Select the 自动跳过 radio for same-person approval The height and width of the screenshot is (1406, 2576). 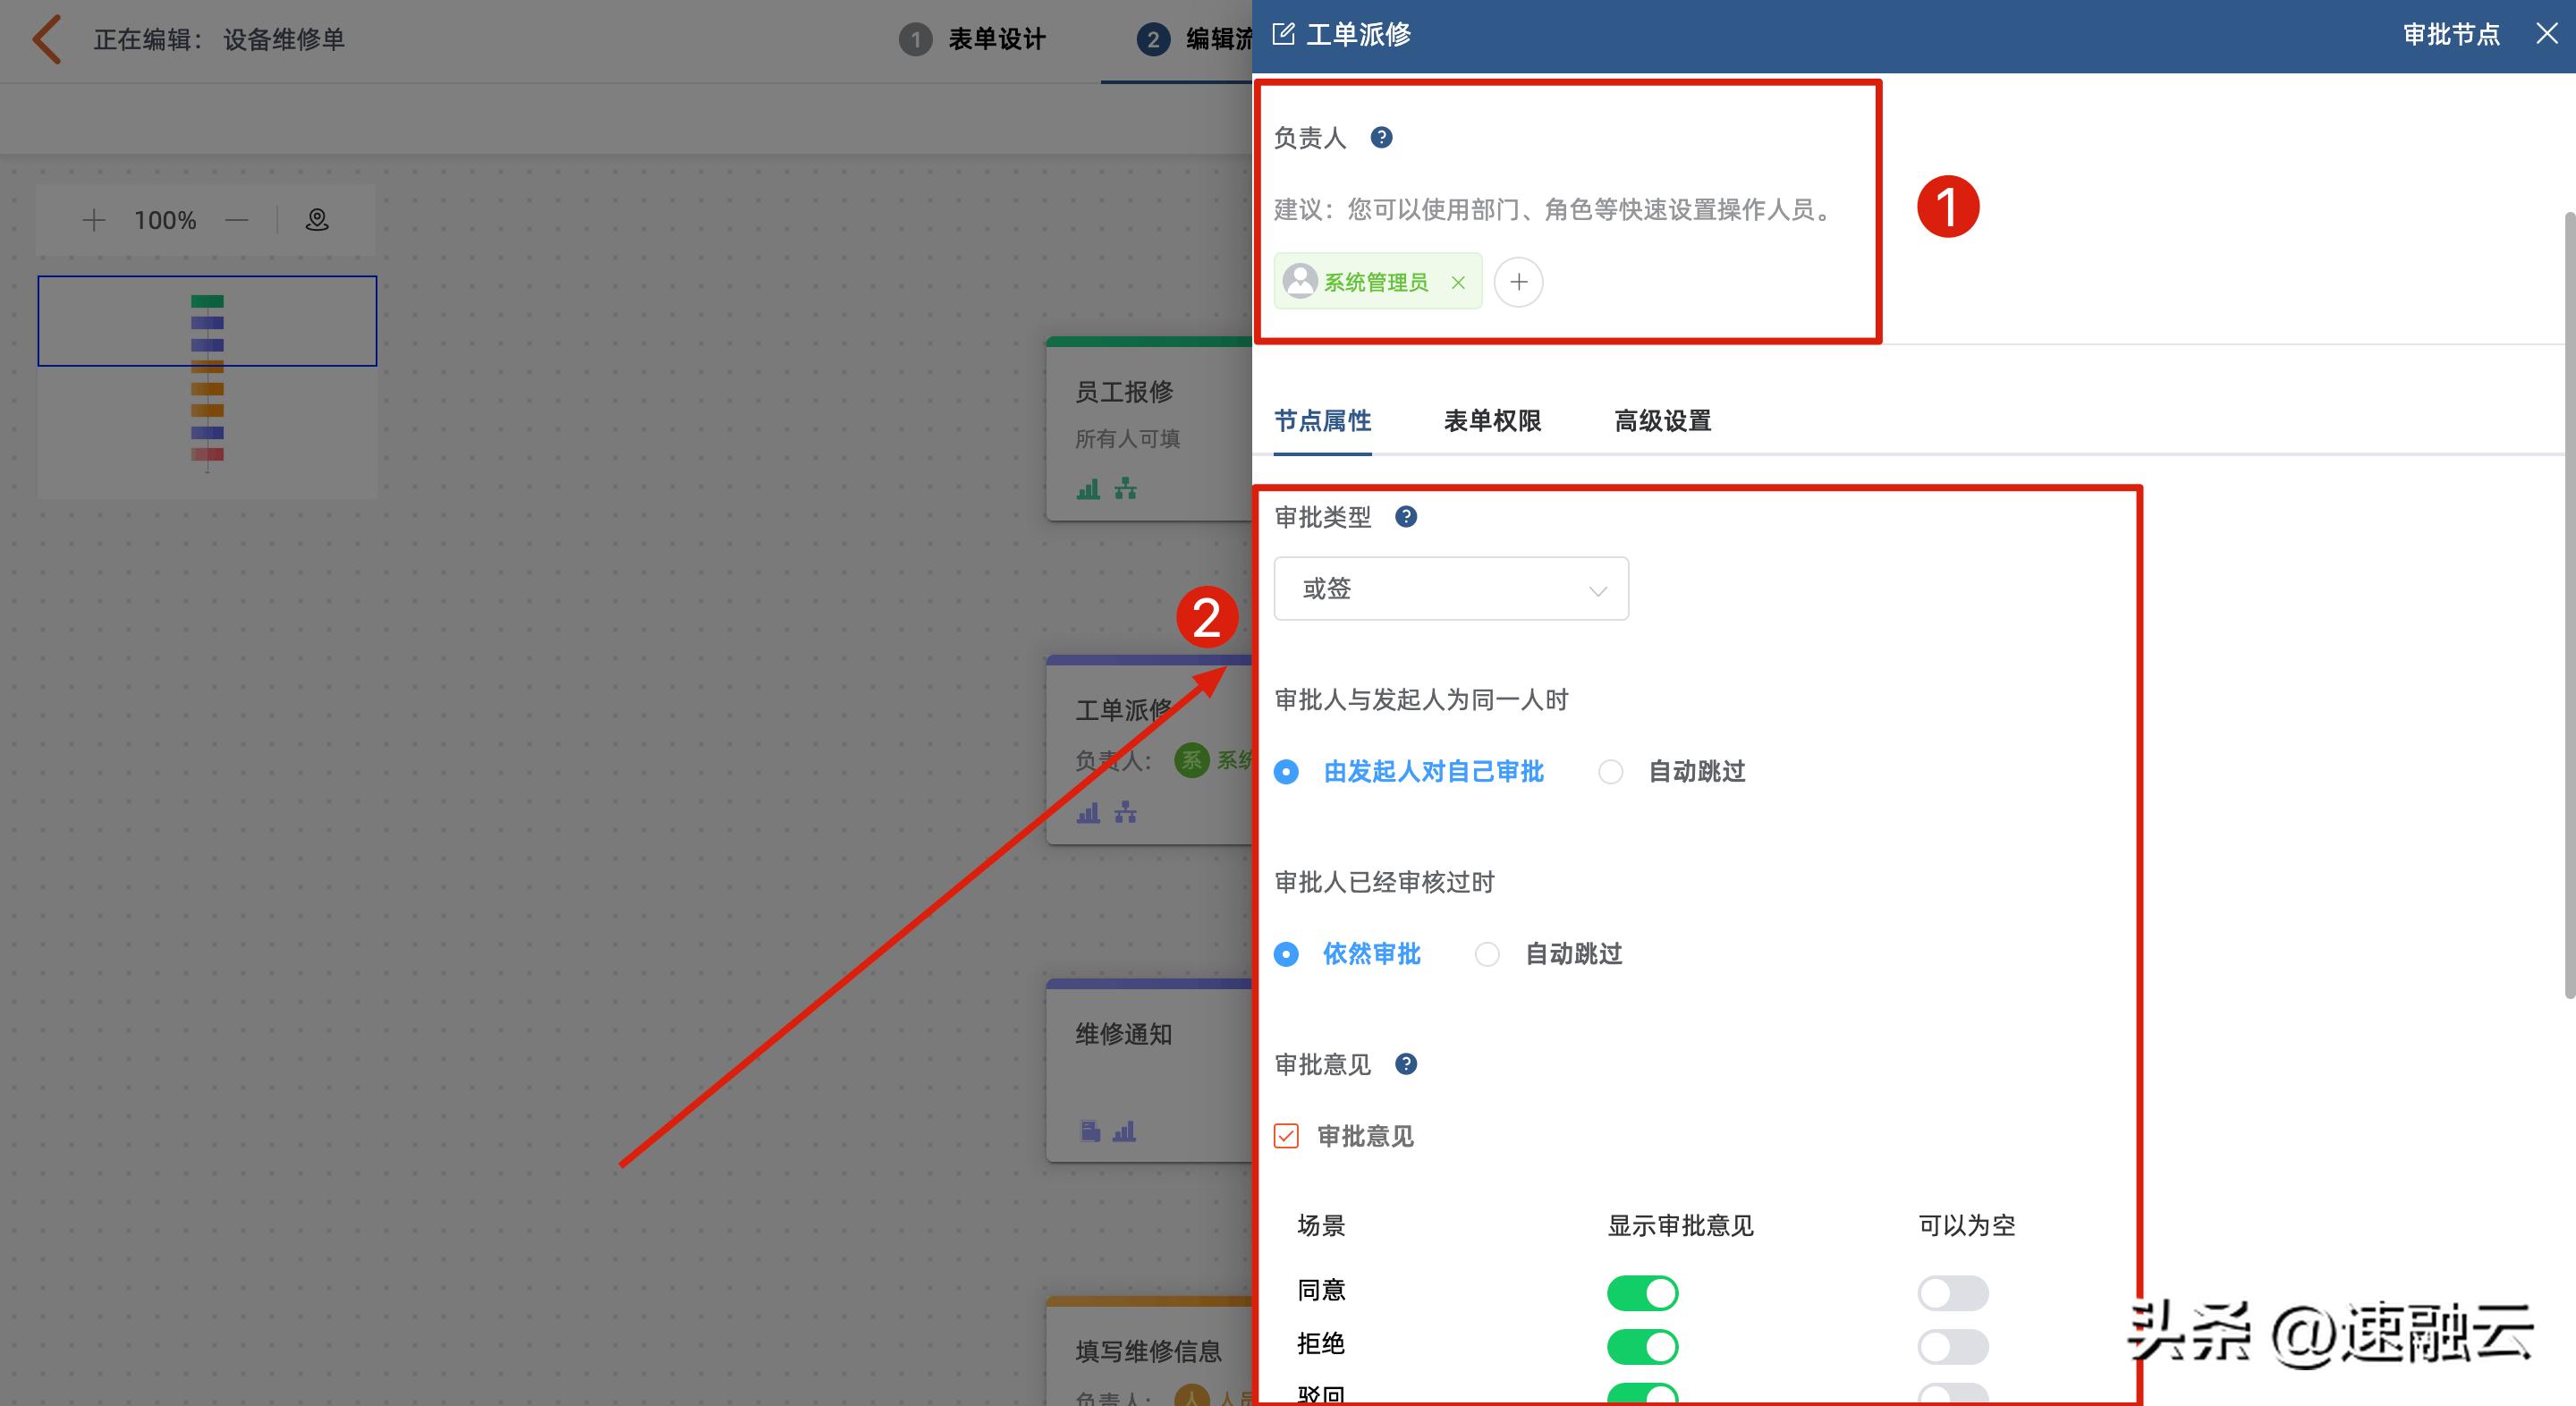coord(1610,771)
